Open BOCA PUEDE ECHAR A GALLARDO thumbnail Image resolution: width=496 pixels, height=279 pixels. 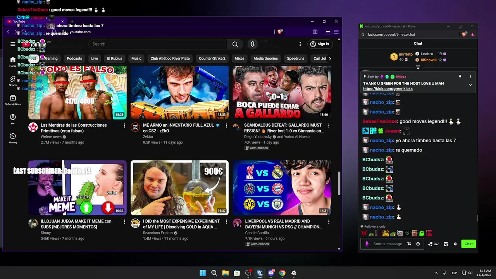(282, 92)
